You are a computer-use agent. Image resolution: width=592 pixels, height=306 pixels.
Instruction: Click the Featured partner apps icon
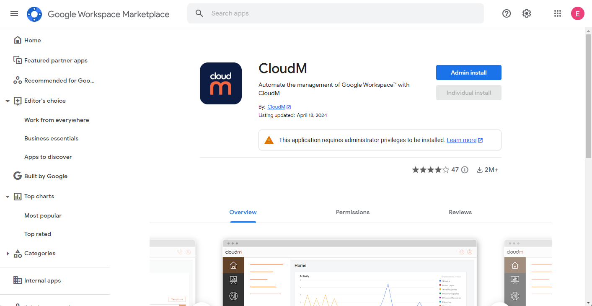click(x=18, y=60)
